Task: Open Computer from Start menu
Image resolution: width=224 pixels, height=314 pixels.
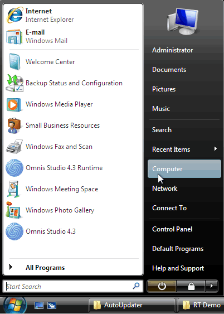Action: point(184,169)
